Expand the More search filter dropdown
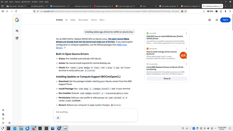Screen dimensions: 233x131 point(103,20)
